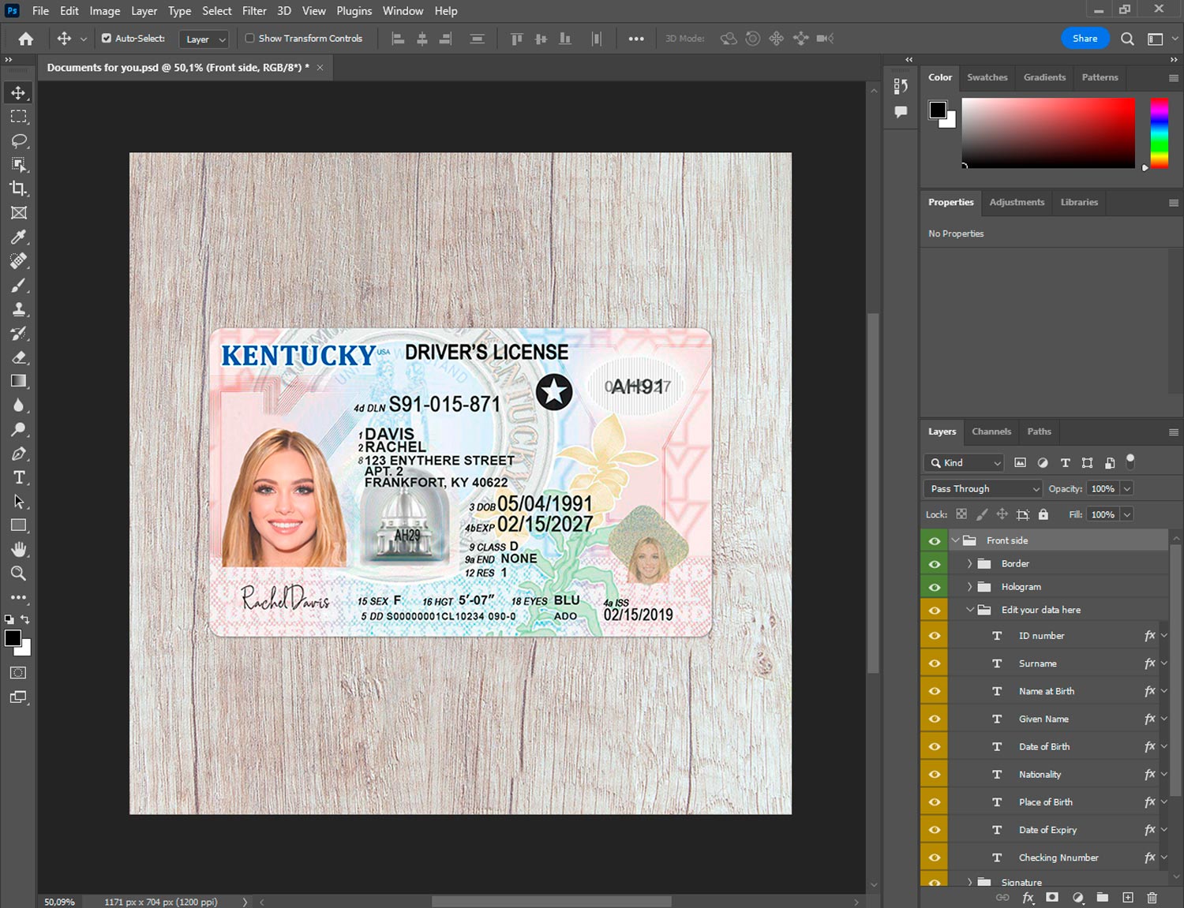Screen dimensions: 1184x908
Task: Select the Clone Stamp tool
Action: tap(19, 309)
